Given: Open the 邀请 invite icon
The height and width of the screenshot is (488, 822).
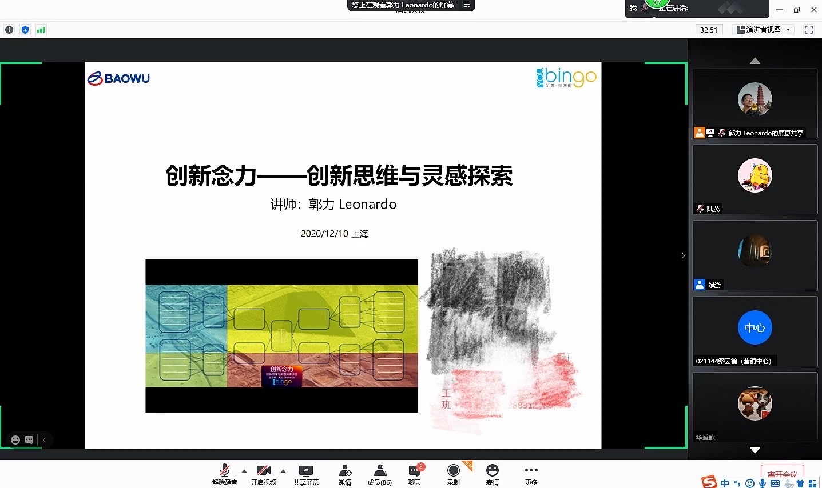Looking at the screenshot, I should [x=344, y=474].
